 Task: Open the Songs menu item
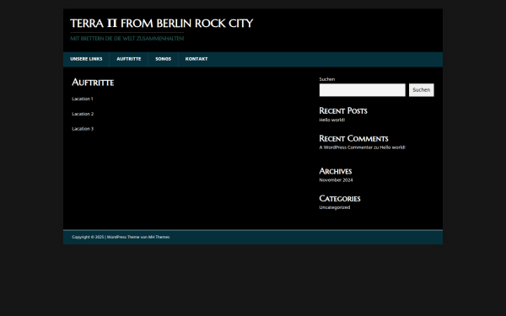[163, 59]
